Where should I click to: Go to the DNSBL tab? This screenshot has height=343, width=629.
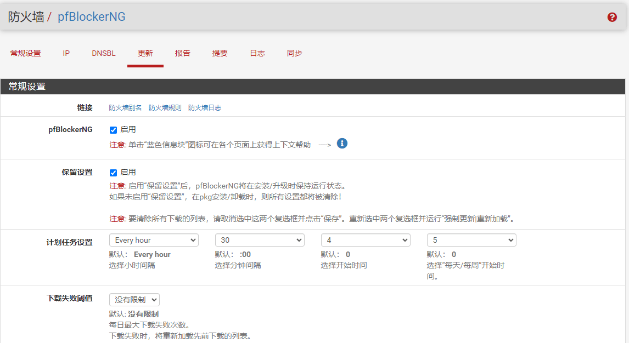(x=104, y=53)
